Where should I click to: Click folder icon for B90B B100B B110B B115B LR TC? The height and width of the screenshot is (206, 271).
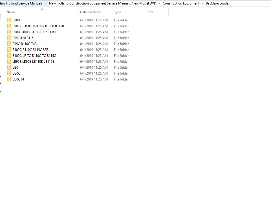9,32
